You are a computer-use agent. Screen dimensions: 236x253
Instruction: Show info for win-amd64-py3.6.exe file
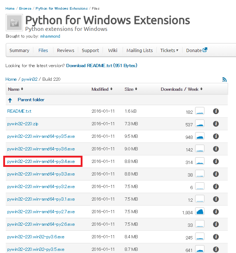click(216, 149)
